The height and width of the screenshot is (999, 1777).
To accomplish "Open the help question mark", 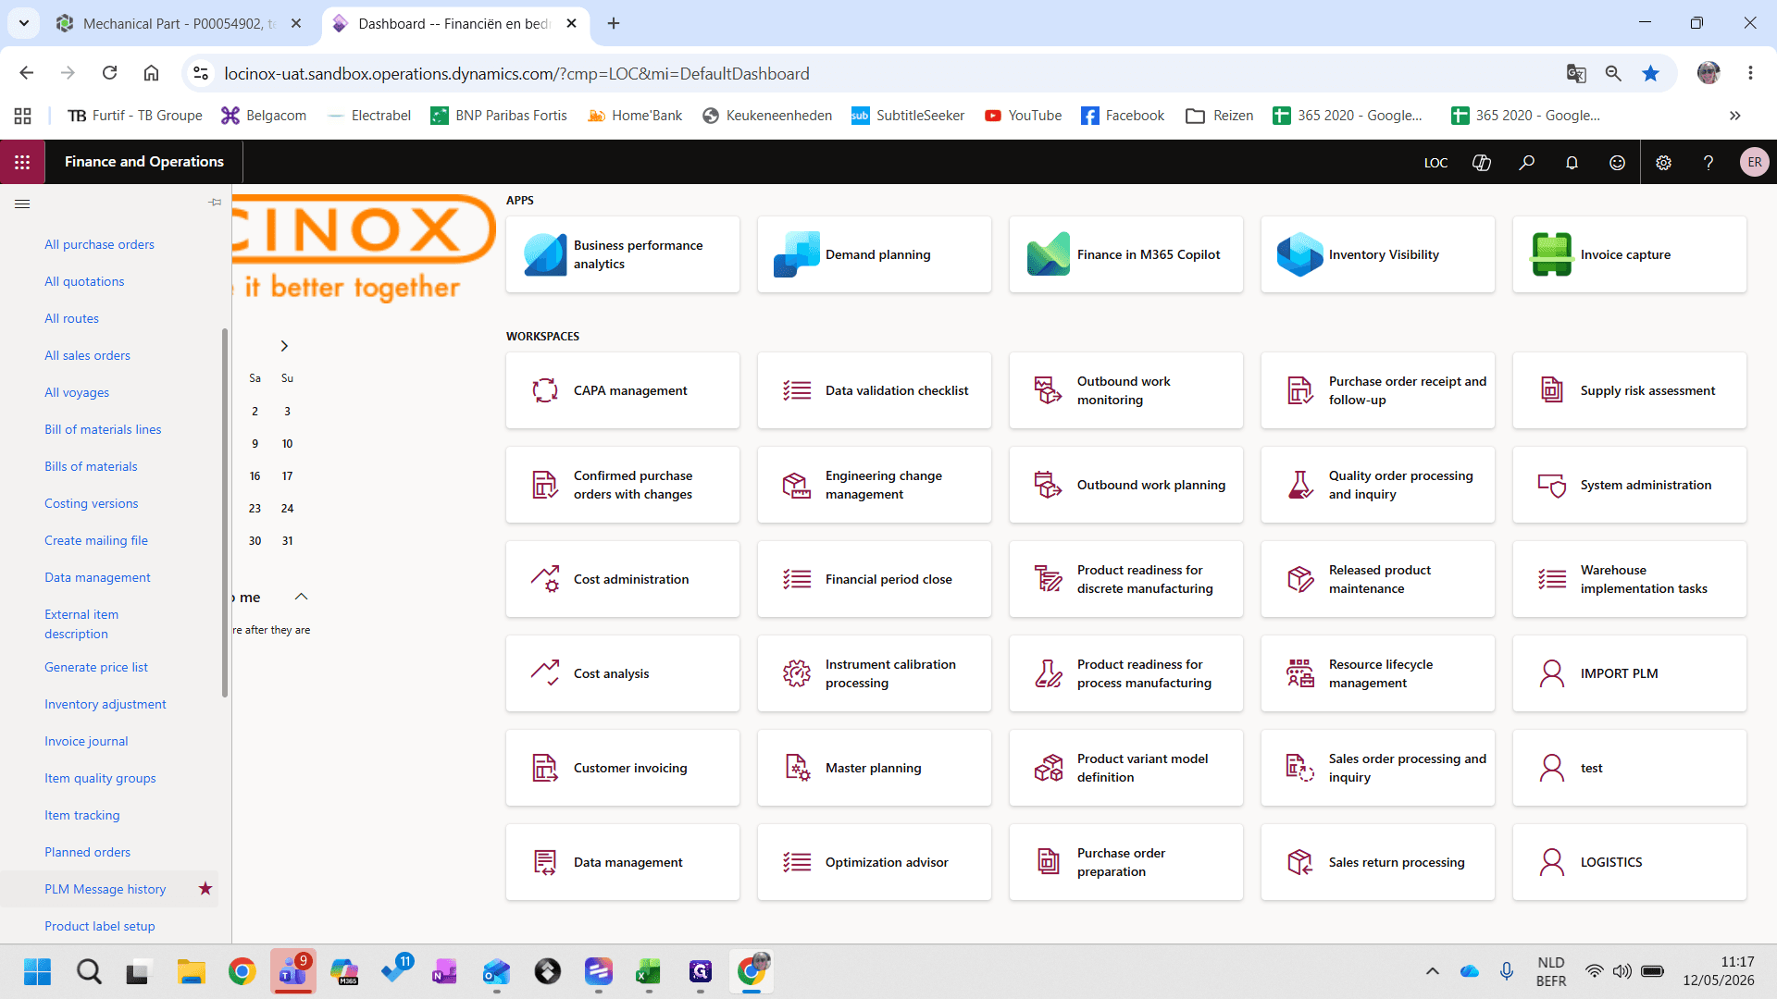I will point(1709,162).
